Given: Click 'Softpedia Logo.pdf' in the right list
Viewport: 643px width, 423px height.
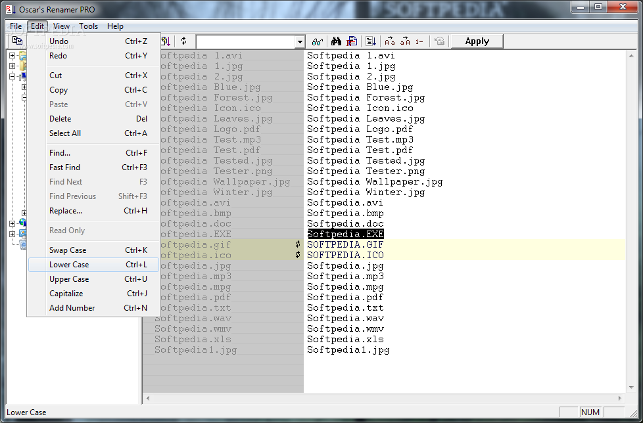Looking at the screenshot, I should pos(360,129).
